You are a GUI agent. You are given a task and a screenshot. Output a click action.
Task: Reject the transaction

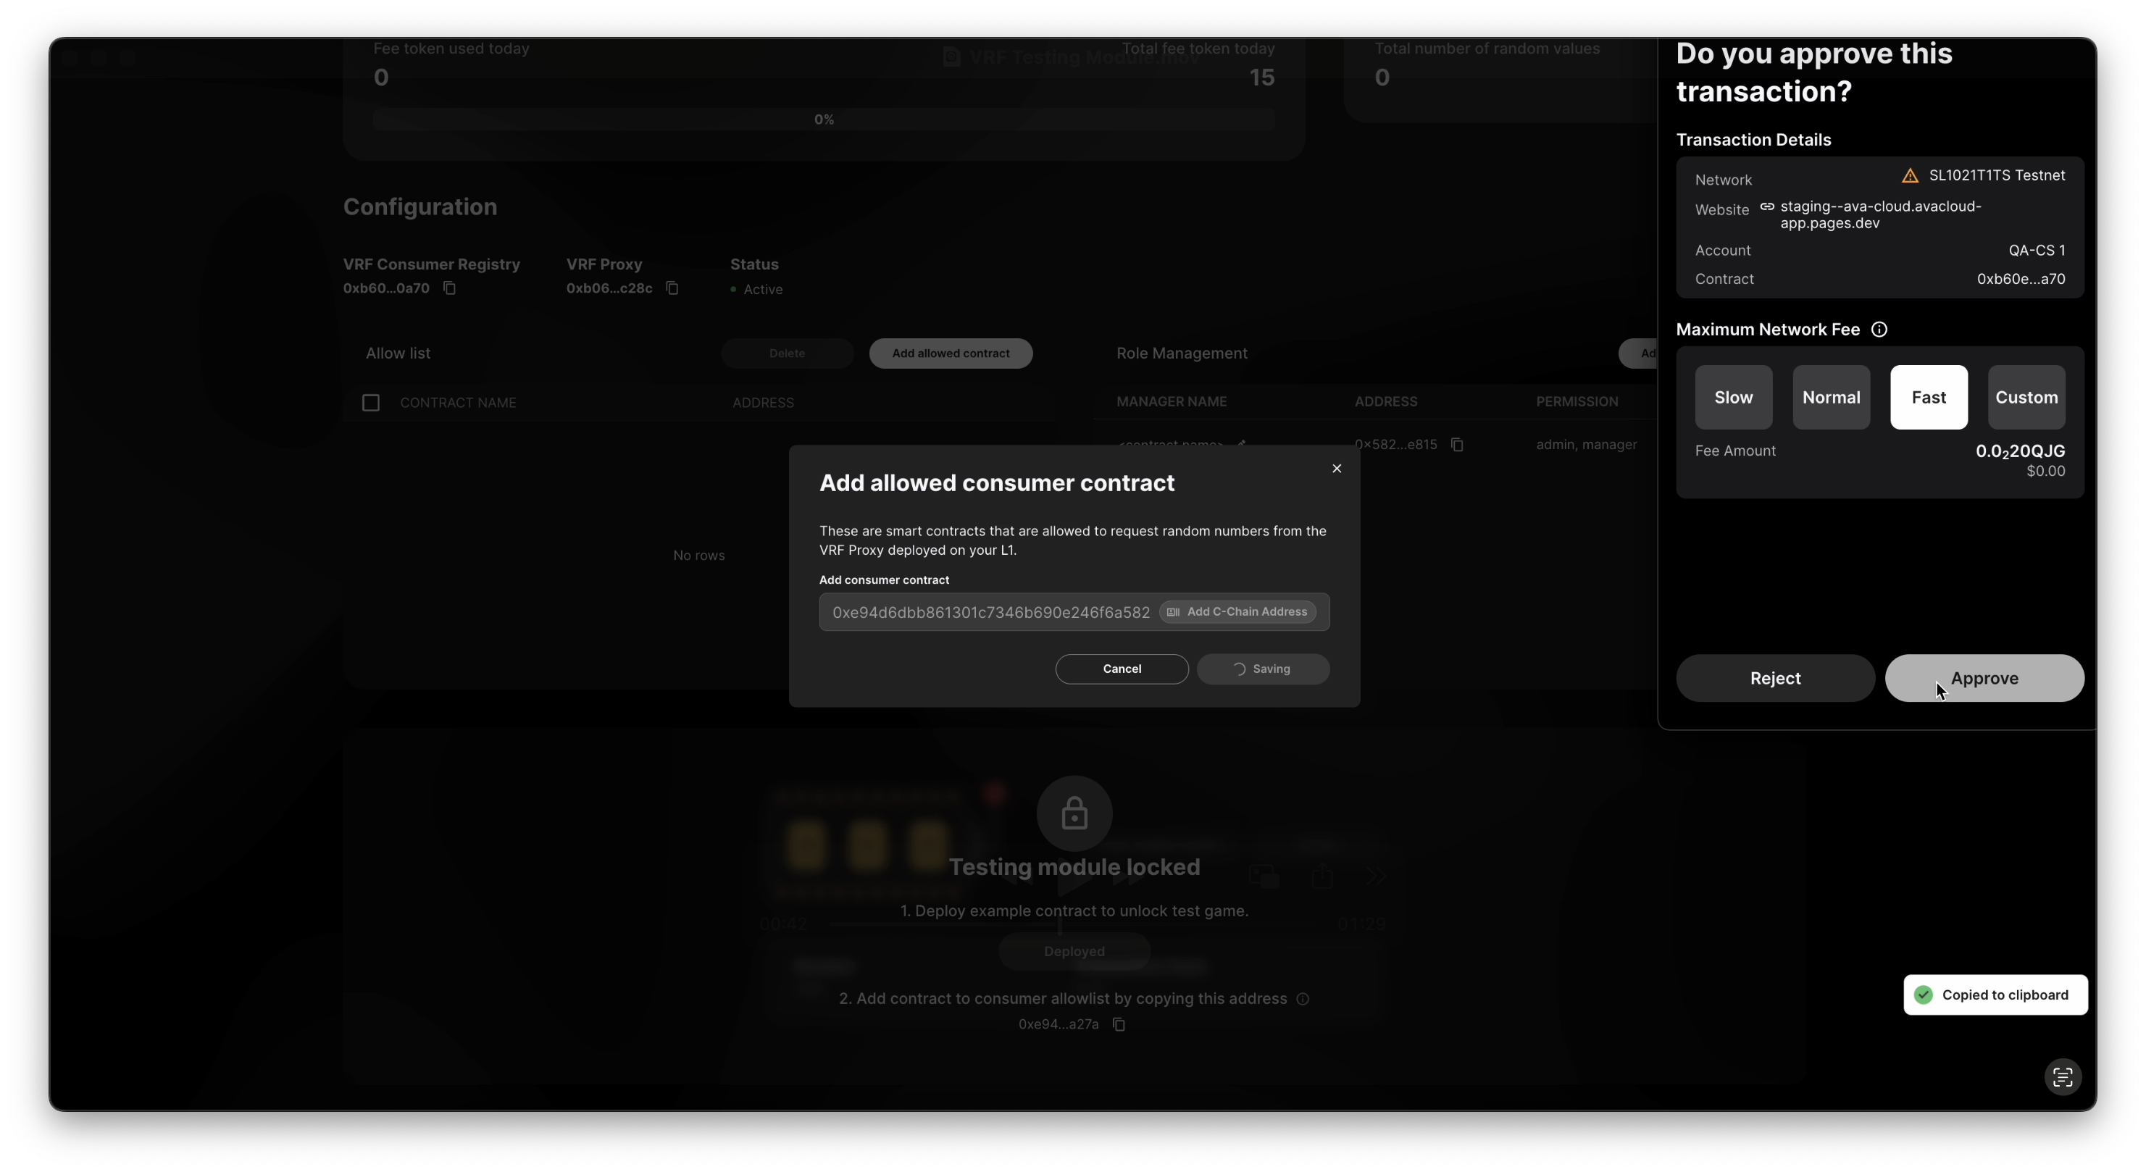tap(1774, 678)
